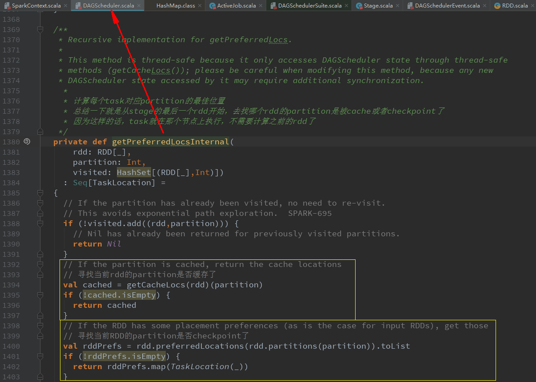Click the getPreferredLocsInternal method name

(x=170, y=142)
